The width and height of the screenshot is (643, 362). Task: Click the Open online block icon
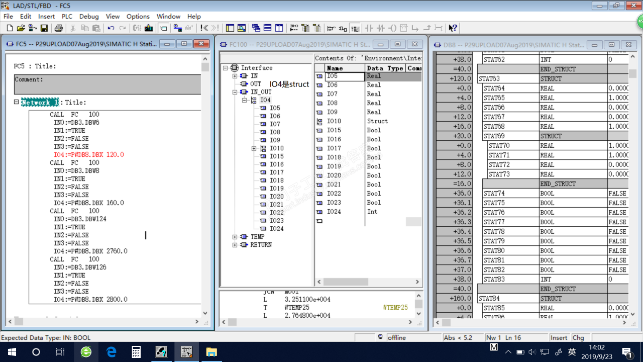coord(32,28)
